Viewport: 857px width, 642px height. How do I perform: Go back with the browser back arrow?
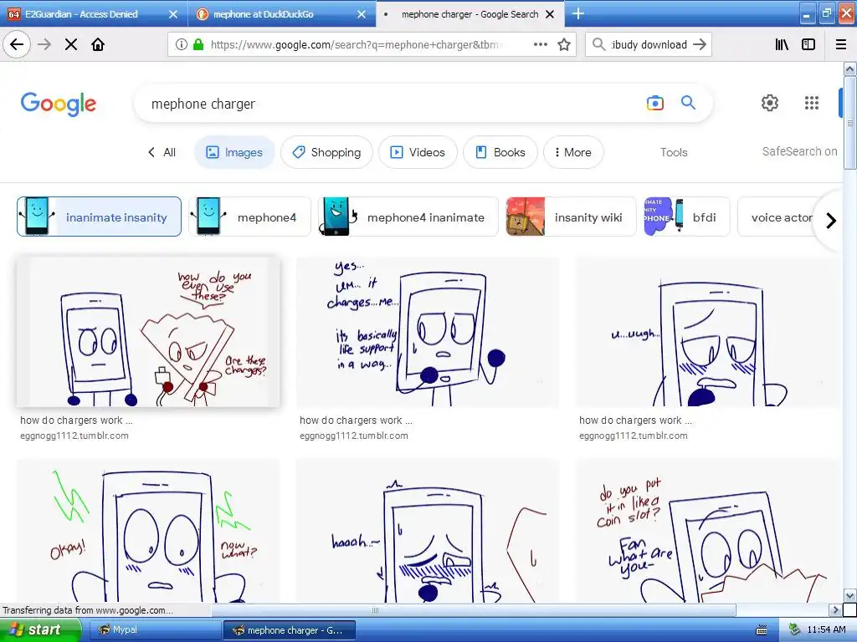[17, 44]
